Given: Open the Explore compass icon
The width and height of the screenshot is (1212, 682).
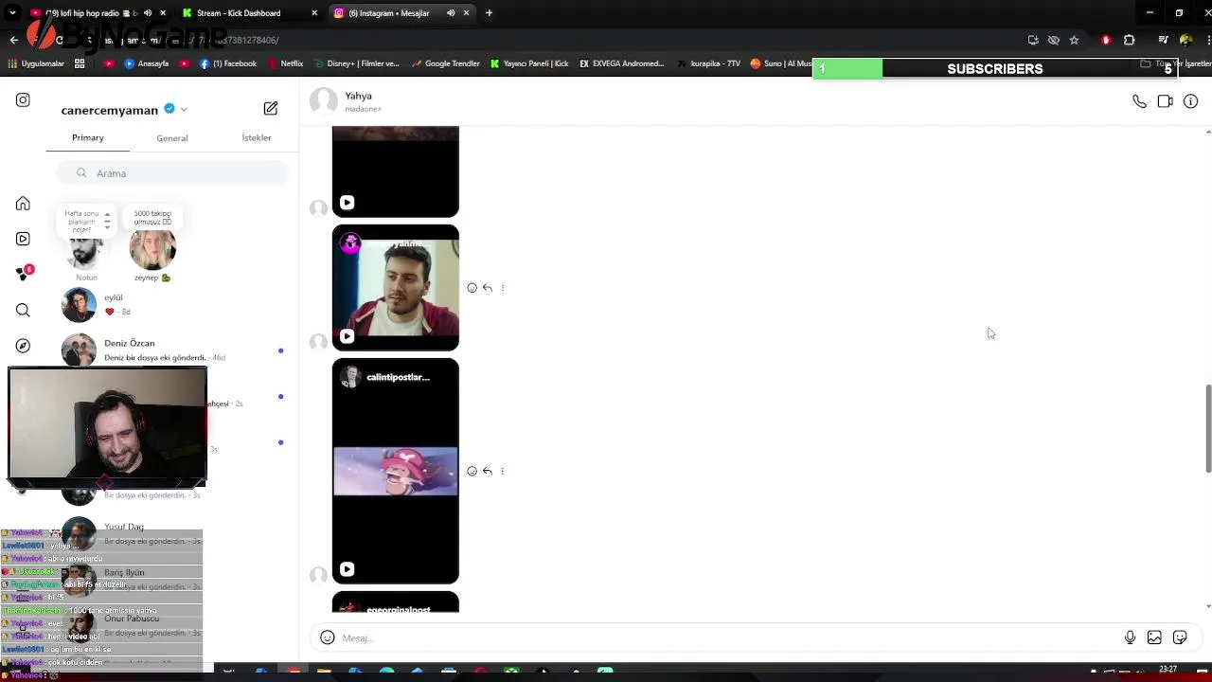Looking at the screenshot, I should 23,346.
